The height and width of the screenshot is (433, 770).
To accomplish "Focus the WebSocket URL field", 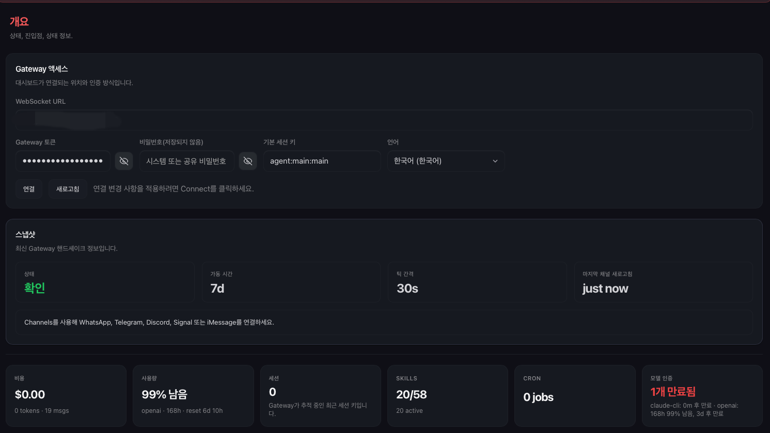I will (384, 120).
